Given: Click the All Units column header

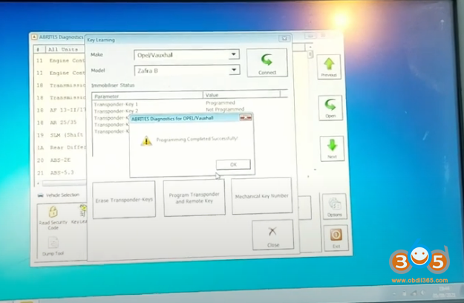Looking at the screenshot, I should coord(63,50).
